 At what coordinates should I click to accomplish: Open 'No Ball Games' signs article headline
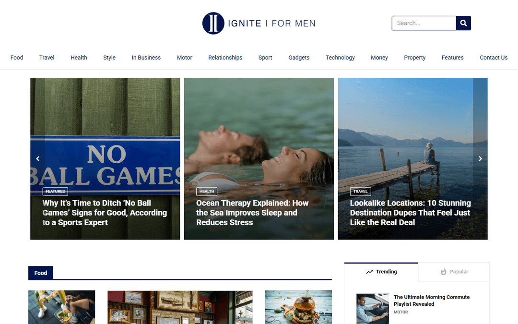click(x=105, y=213)
